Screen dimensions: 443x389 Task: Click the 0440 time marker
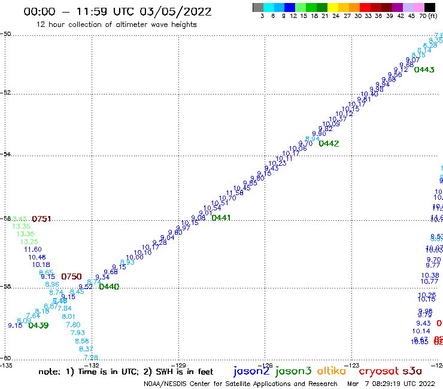point(109,287)
